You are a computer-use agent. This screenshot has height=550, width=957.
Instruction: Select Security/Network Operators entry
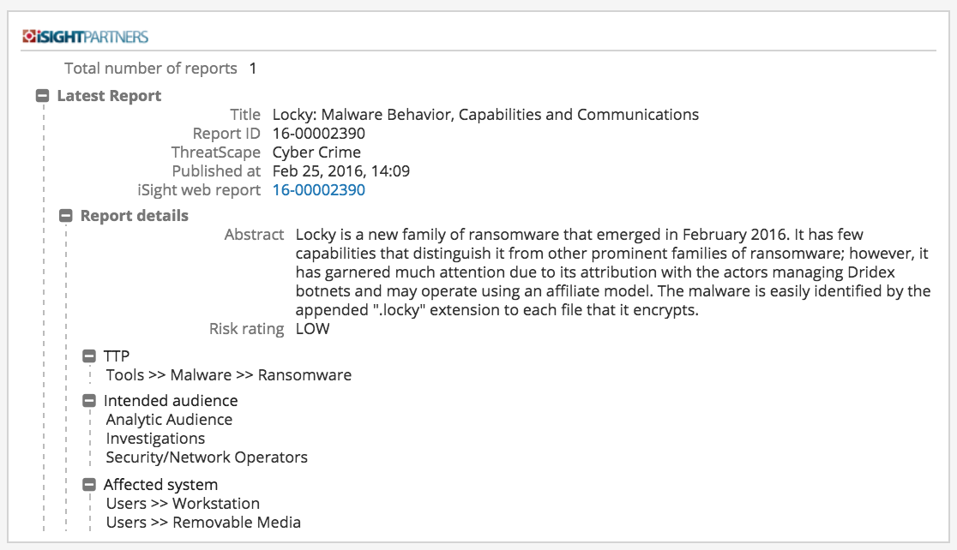coord(207,457)
